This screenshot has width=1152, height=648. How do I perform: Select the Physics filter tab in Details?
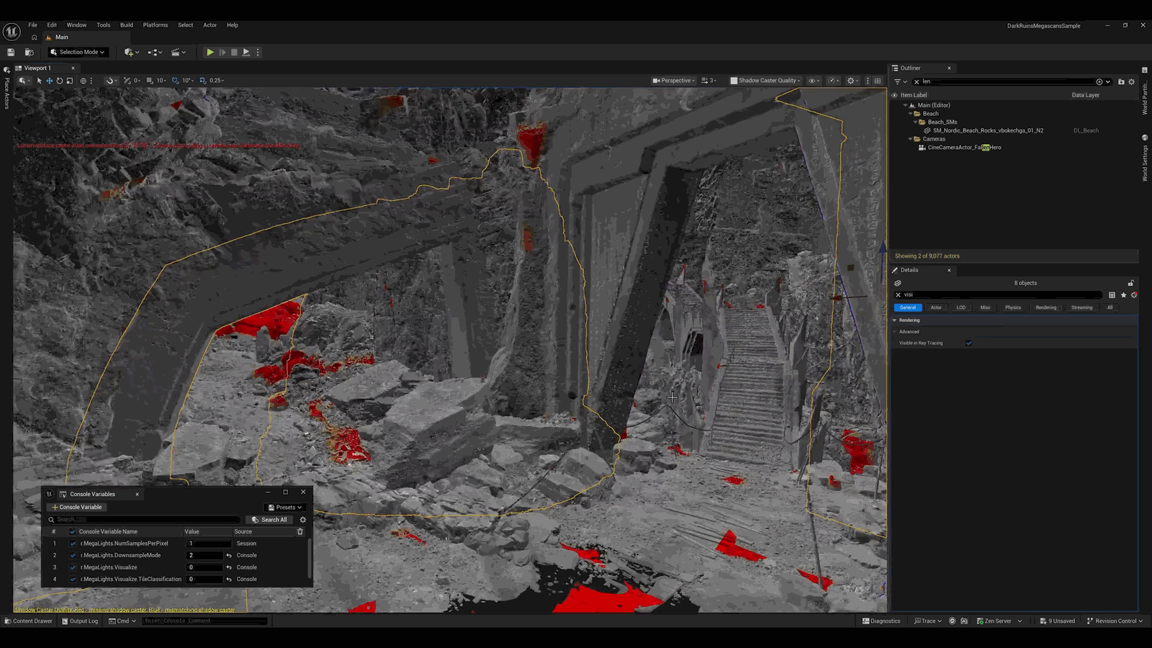1013,307
